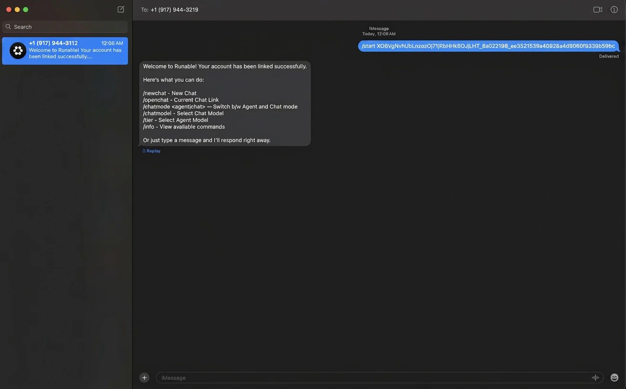This screenshot has height=389, width=626.
Task: Select the +1 (917) 944-3112 conversation
Action: 65,51
